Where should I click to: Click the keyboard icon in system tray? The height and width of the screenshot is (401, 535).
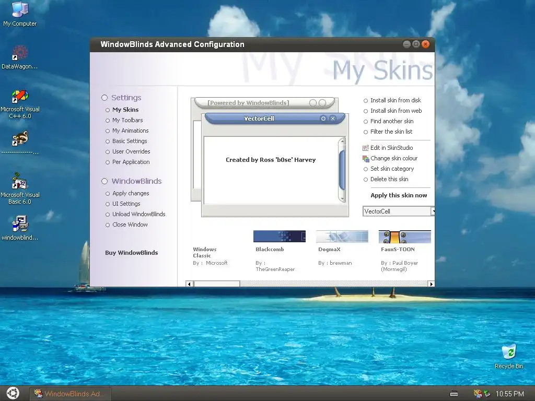click(454, 394)
